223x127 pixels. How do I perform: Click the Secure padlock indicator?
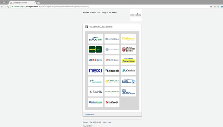15,7
